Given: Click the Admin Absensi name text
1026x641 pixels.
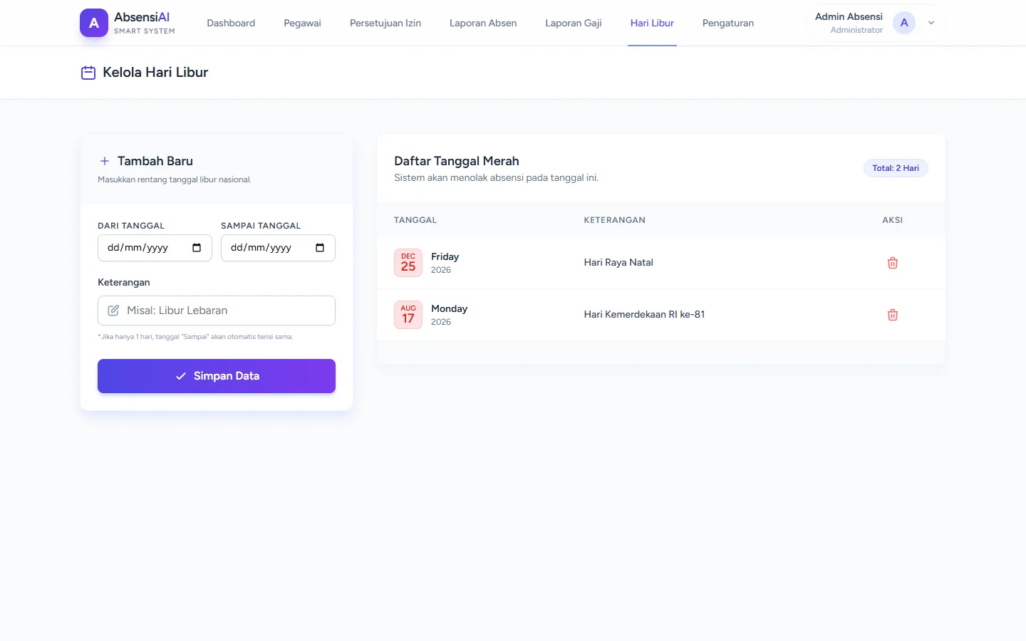Looking at the screenshot, I should tap(849, 16).
